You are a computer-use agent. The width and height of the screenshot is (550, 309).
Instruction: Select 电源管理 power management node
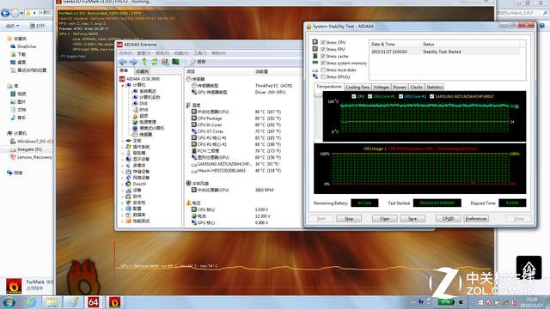148,122
